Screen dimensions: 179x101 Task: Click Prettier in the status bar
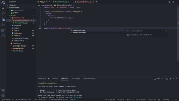[x=166, y=100]
